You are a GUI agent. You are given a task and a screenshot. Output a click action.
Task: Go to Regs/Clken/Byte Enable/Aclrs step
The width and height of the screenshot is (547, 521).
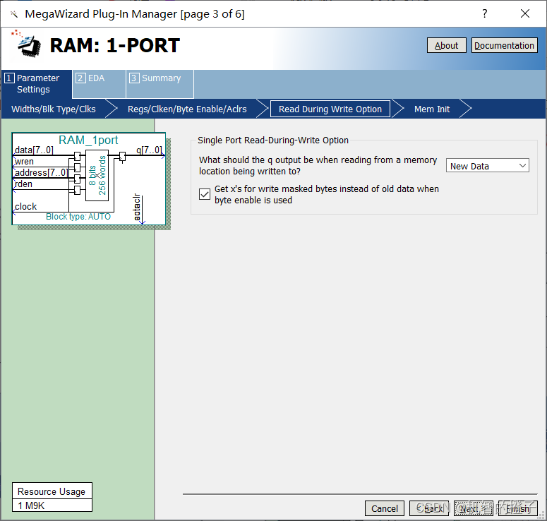point(187,109)
